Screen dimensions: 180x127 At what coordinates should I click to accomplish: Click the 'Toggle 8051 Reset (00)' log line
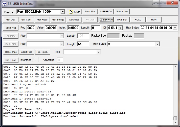tap(22, 109)
